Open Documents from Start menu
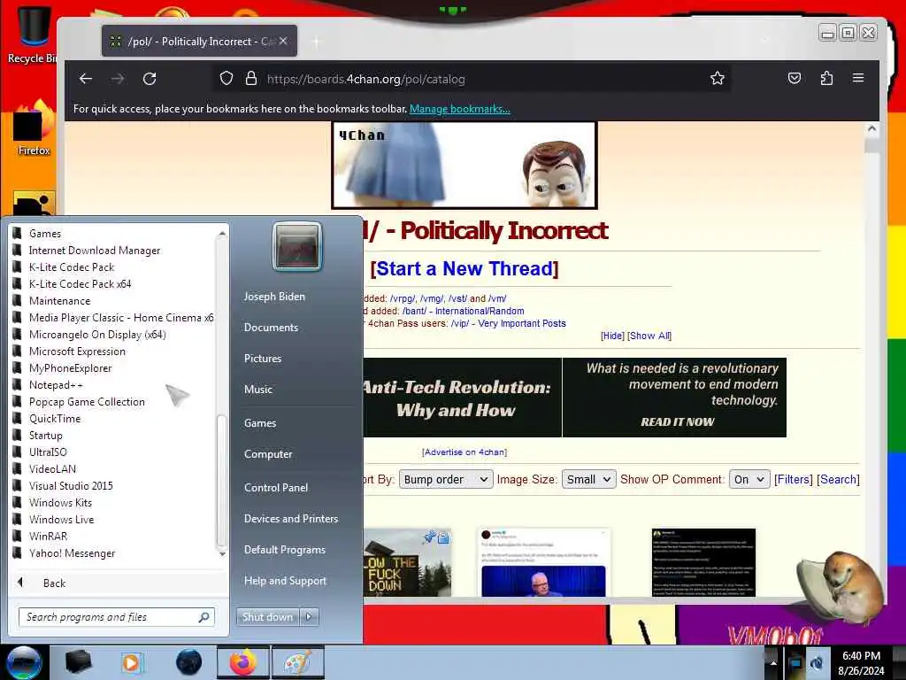Viewport: 906px width, 680px height. pyautogui.click(x=271, y=328)
